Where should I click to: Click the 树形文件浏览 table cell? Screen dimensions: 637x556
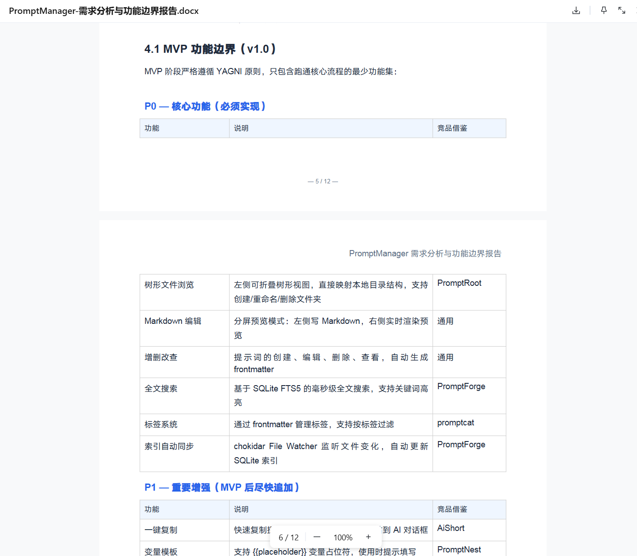(169, 285)
